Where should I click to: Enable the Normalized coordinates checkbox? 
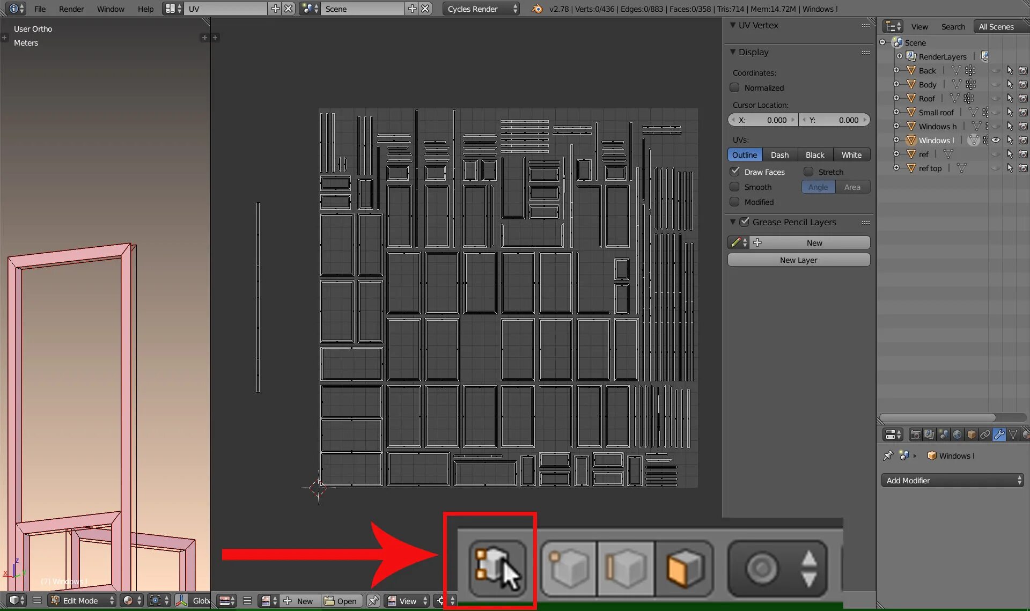pos(735,87)
